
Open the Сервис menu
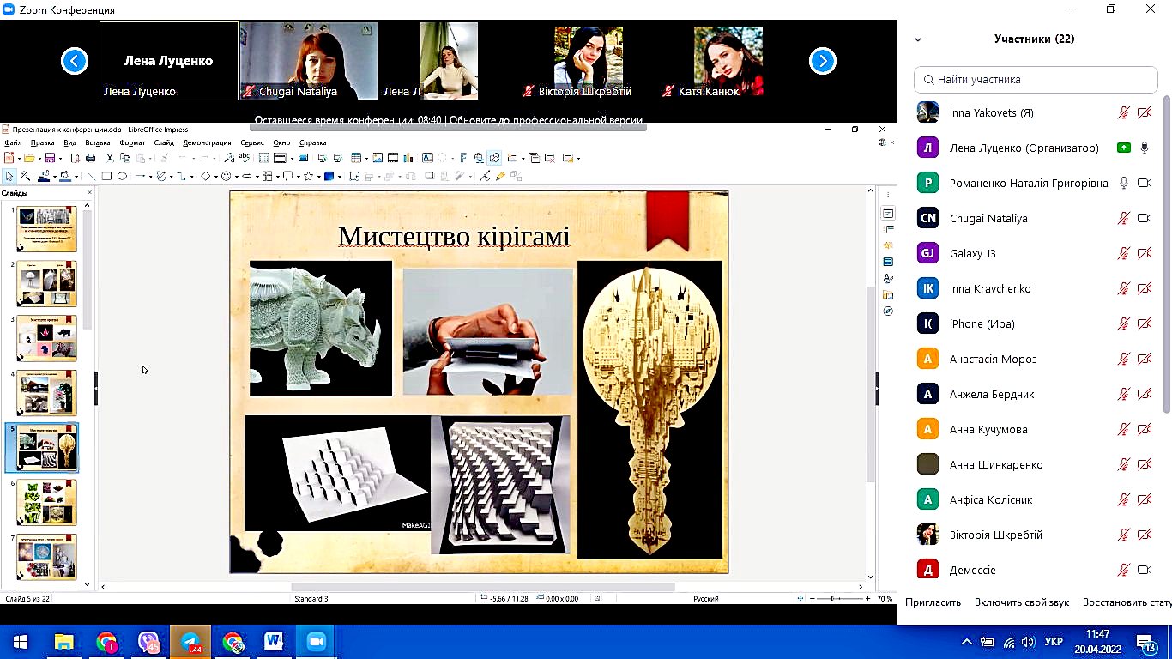(252, 142)
